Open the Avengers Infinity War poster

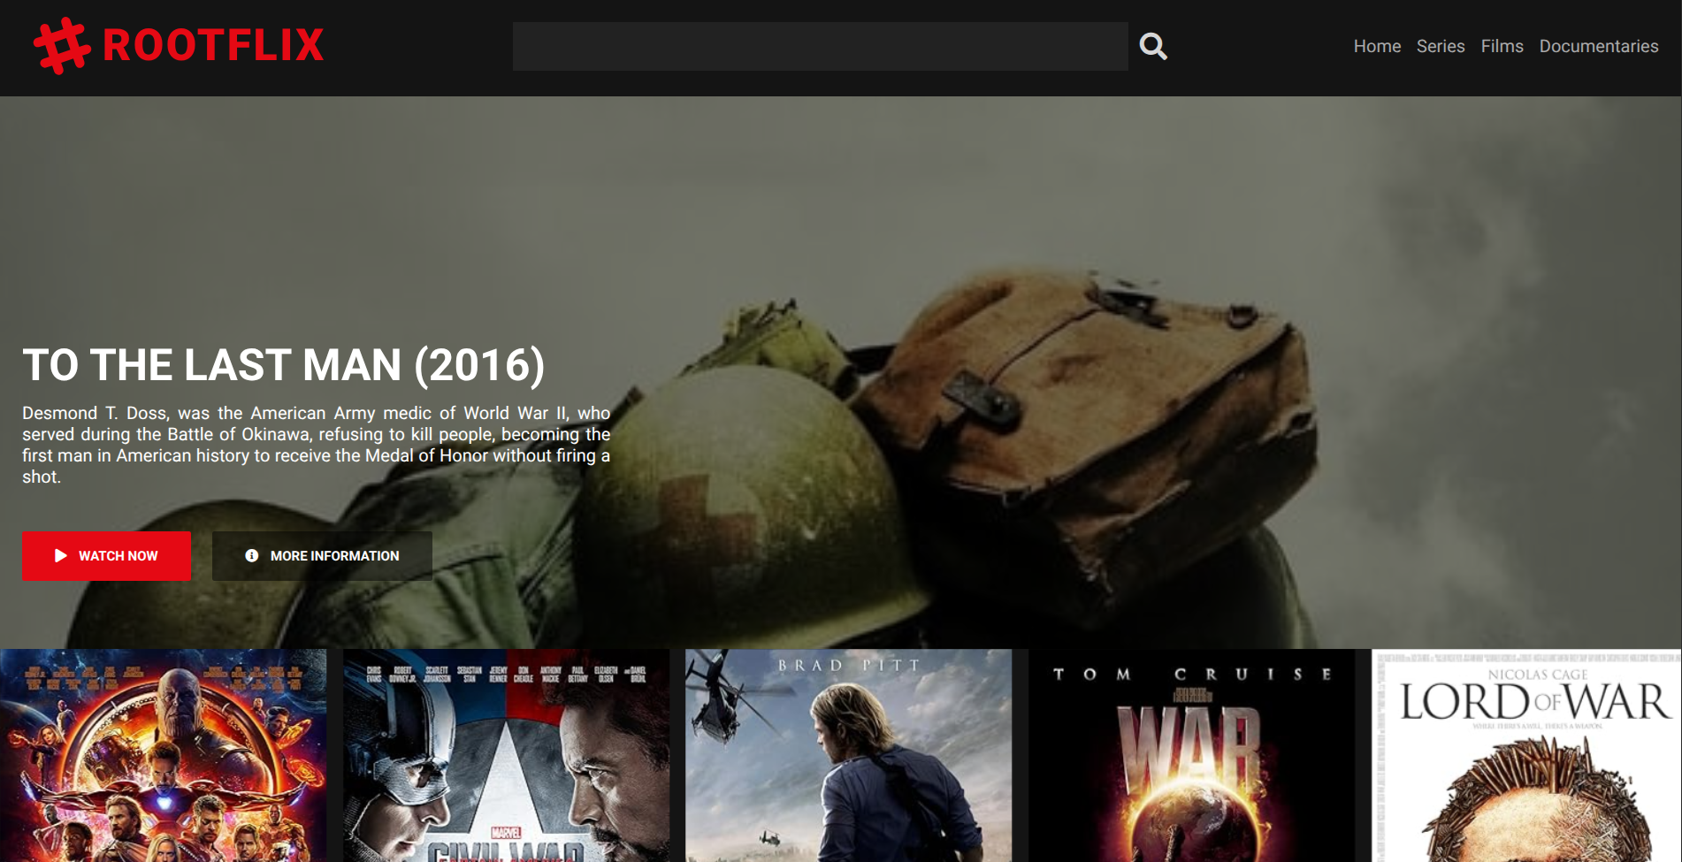pyautogui.click(x=164, y=756)
